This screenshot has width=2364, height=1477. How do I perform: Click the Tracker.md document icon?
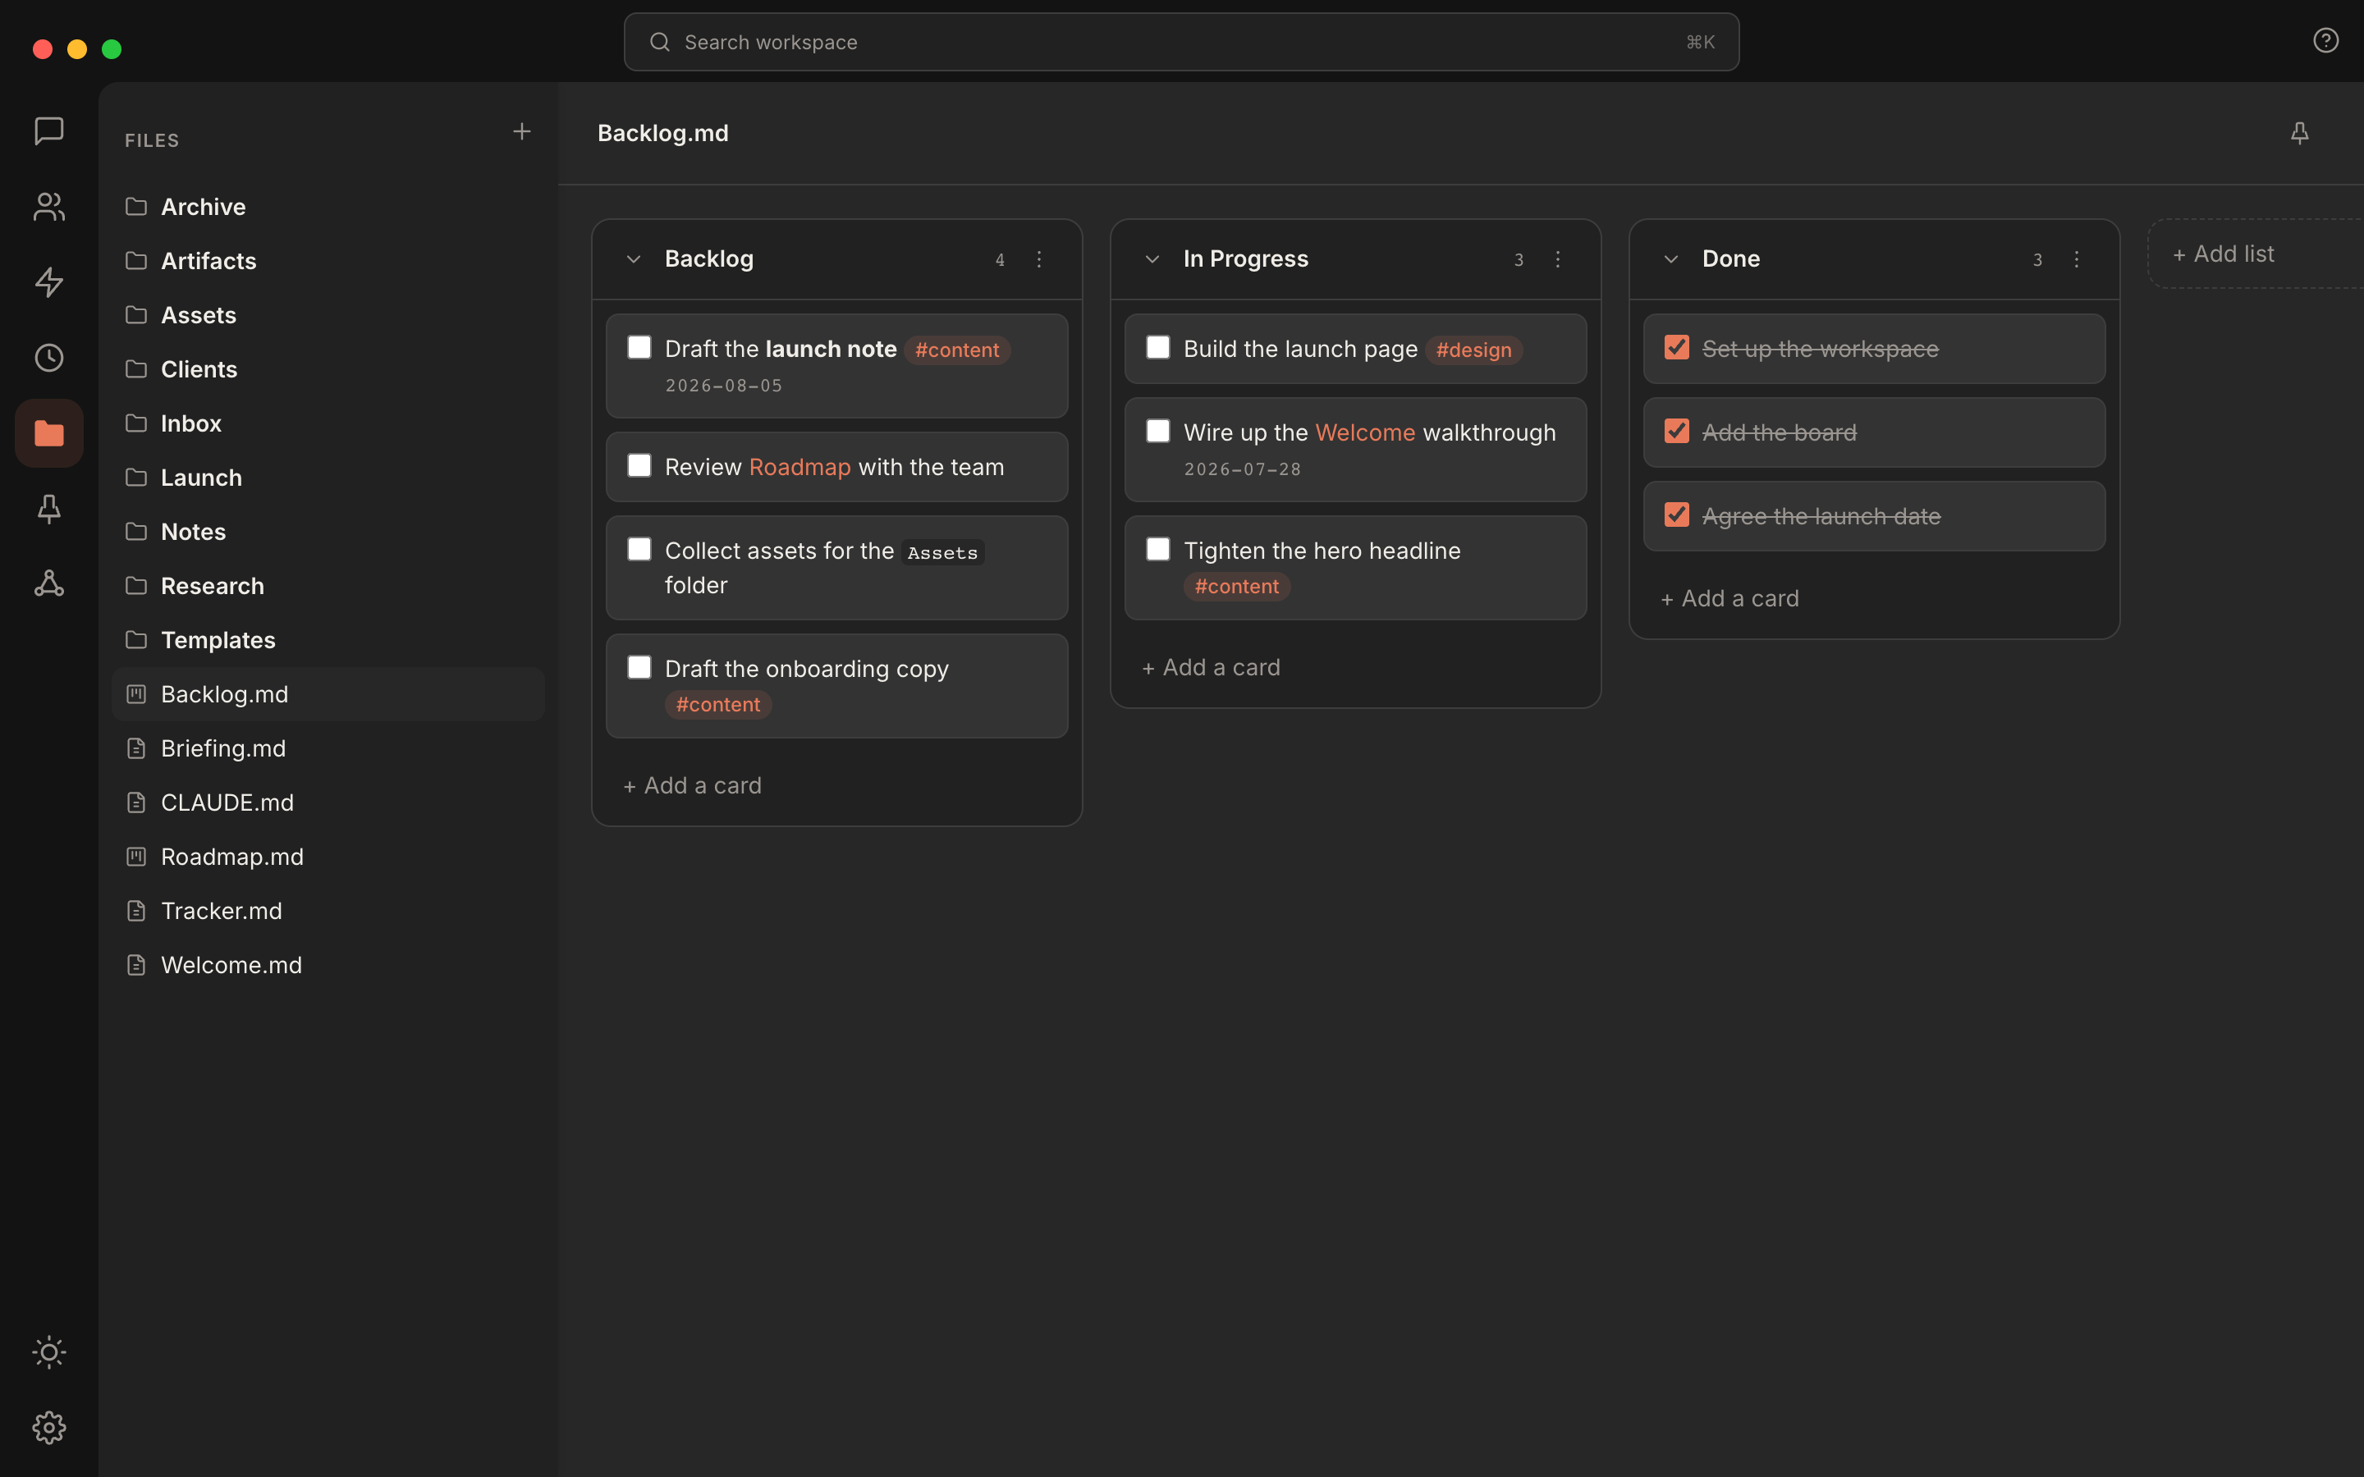[x=135, y=911]
